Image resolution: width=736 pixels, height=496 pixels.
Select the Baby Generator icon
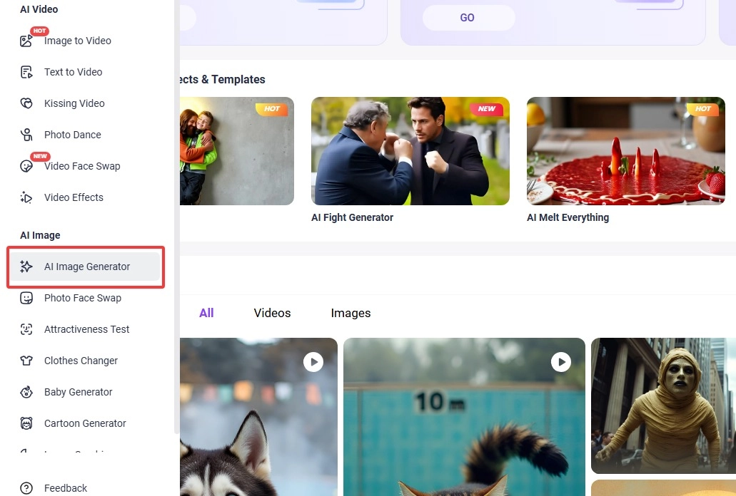pos(26,392)
